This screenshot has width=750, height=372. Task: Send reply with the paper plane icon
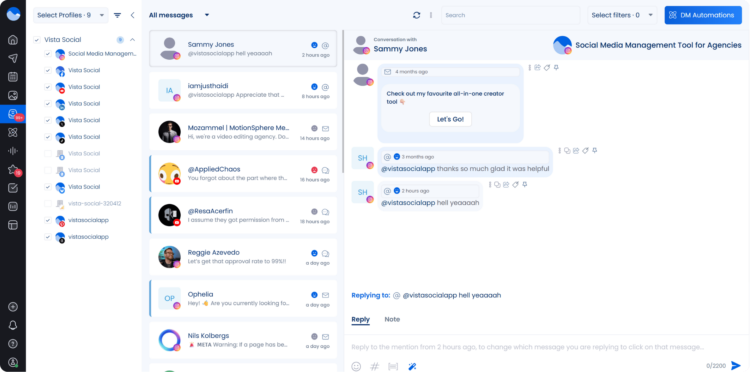point(735,366)
